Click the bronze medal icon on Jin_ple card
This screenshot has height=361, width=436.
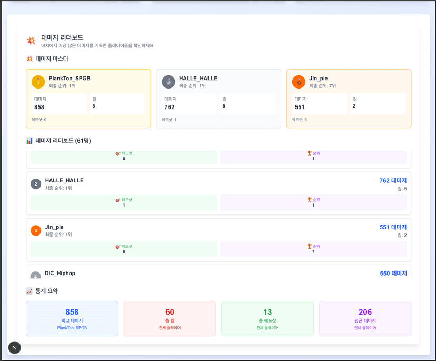299,82
